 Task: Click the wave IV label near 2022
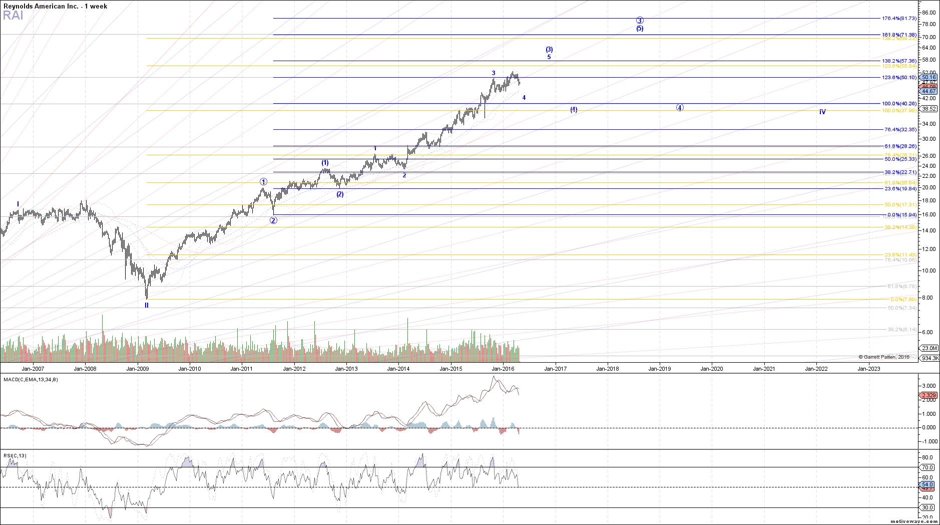pyautogui.click(x=822, y=112)
